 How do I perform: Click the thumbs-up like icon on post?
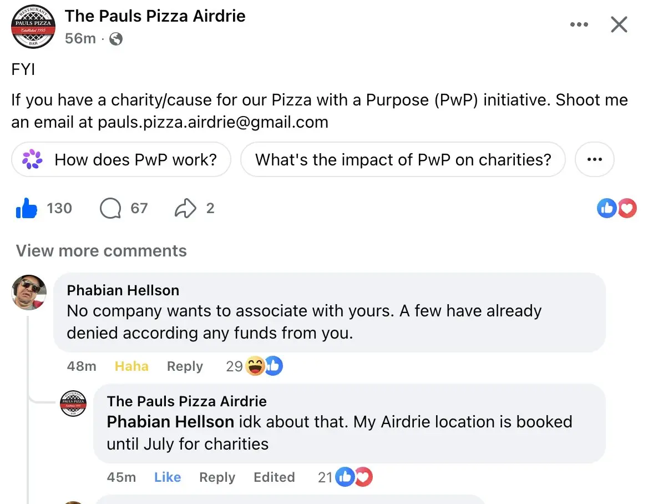(x=26, y=209)
